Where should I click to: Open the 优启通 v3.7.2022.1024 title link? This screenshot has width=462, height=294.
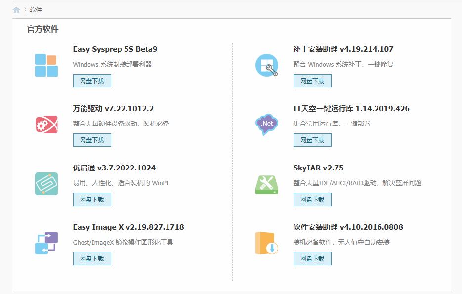pos(114,168)
